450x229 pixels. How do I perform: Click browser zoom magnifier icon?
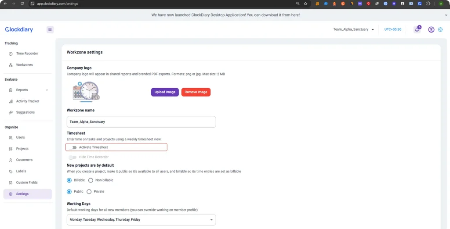pos(298,4)
